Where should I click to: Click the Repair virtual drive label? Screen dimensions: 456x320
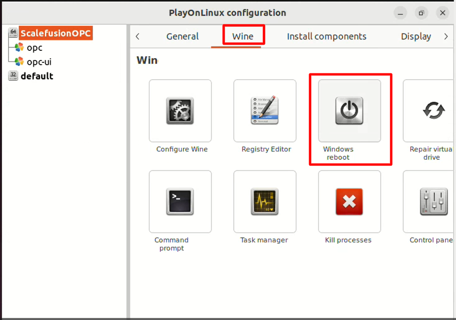tap(432, 153)
